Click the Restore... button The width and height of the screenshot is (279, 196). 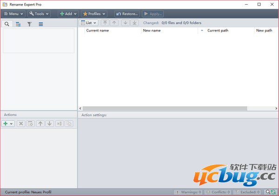(127, 14)
